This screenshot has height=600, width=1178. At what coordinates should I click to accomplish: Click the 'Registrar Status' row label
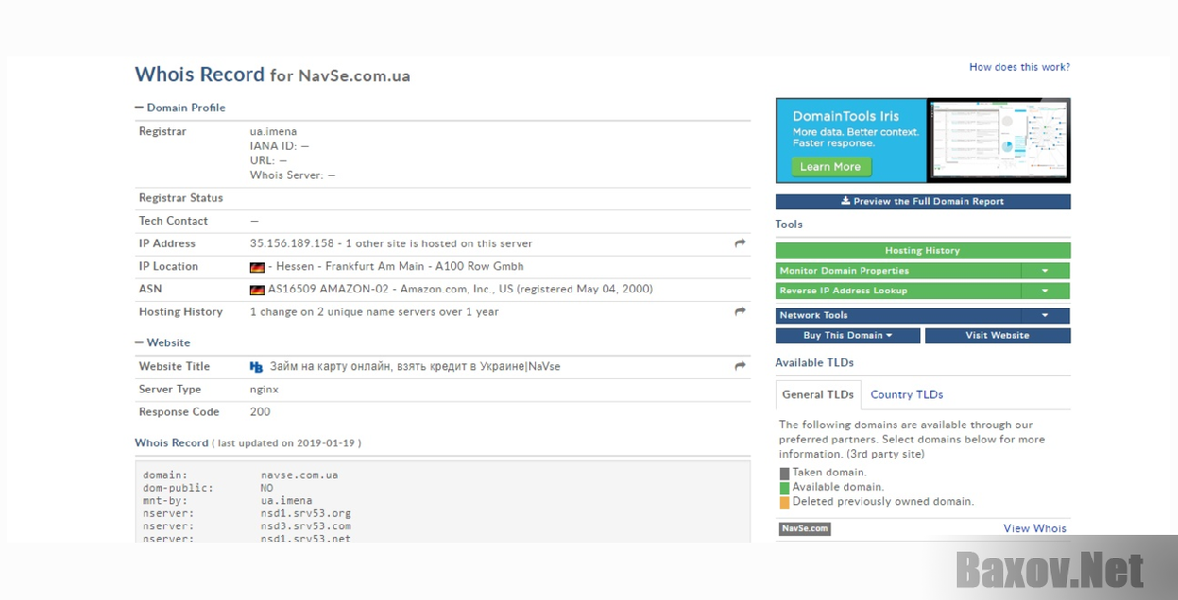click(x=180, y=198)
